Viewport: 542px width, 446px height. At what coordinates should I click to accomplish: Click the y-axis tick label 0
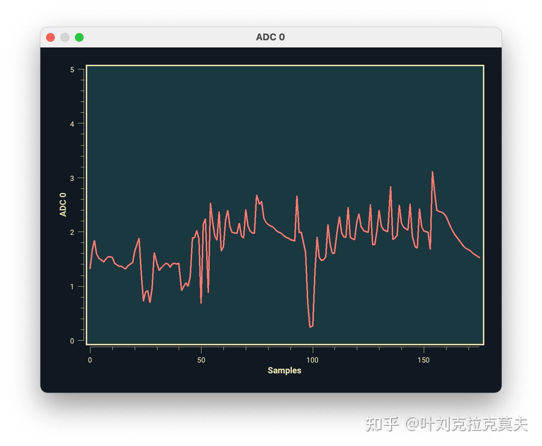(72, 341)
